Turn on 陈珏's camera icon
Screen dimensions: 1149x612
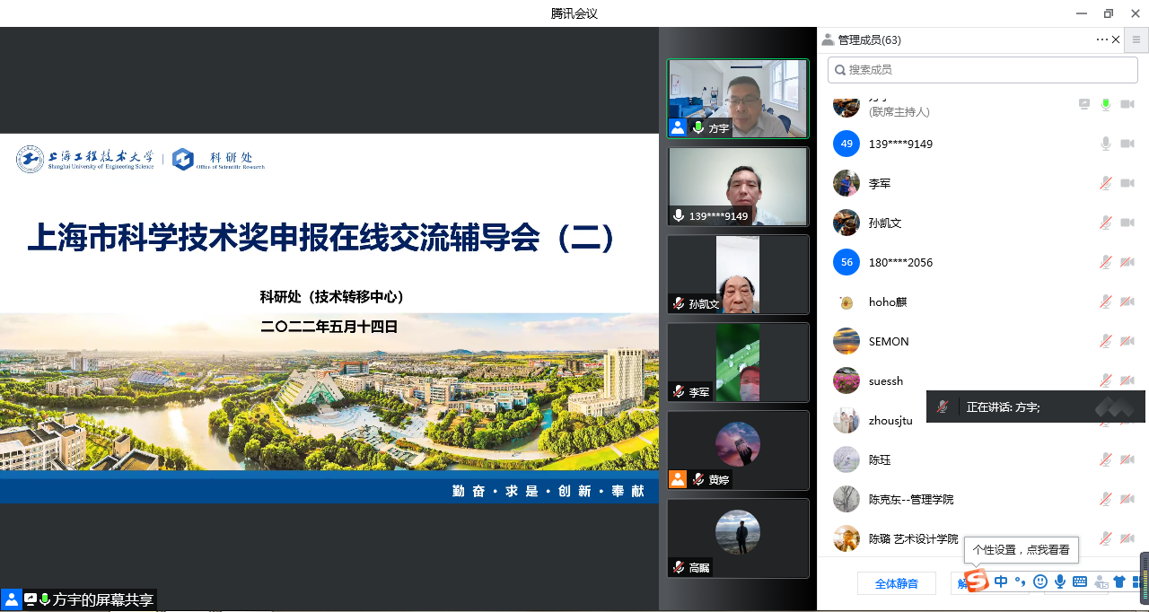tap(1127, 459)
